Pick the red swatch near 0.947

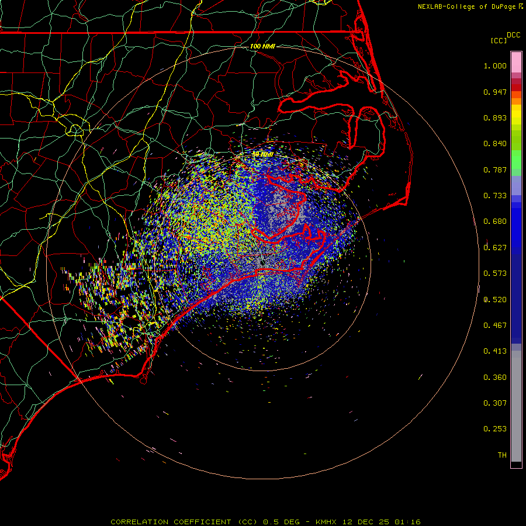click(516, 88)
